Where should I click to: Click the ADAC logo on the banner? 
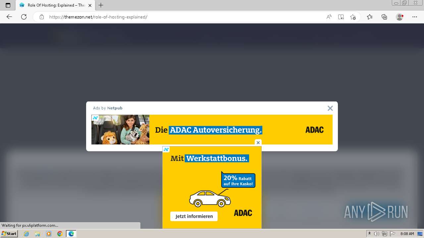[x=314, y=130]
